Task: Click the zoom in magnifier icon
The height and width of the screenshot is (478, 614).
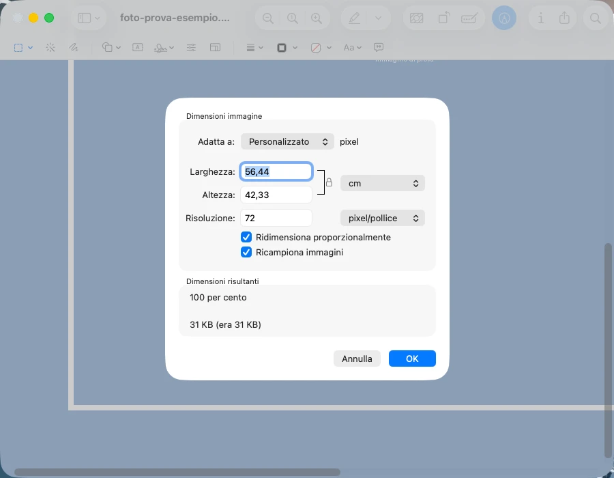Action: pyautogui.click(x=317, y=18)
